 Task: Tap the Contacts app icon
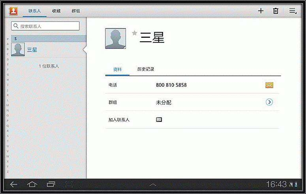pos(13,11)
